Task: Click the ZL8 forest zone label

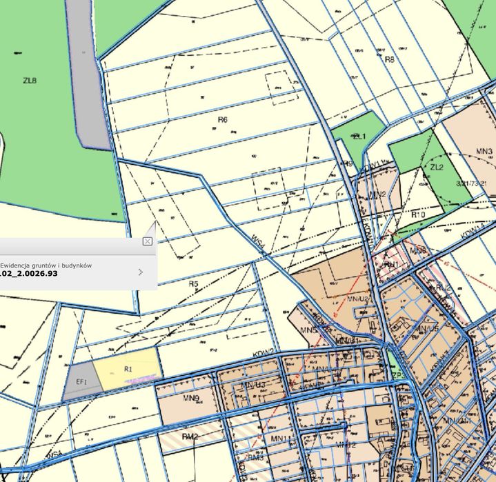Action: 30,80
